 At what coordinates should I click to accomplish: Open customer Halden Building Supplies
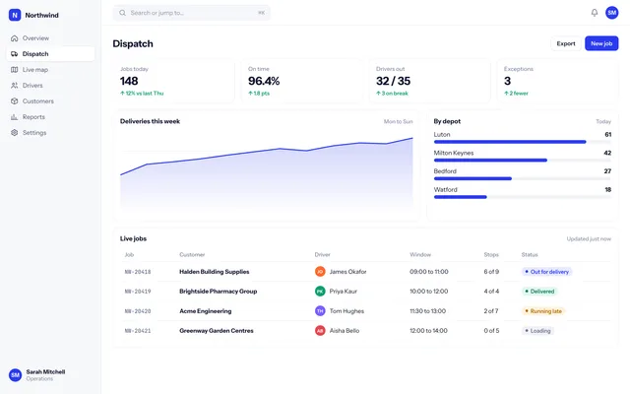(215, 272)
